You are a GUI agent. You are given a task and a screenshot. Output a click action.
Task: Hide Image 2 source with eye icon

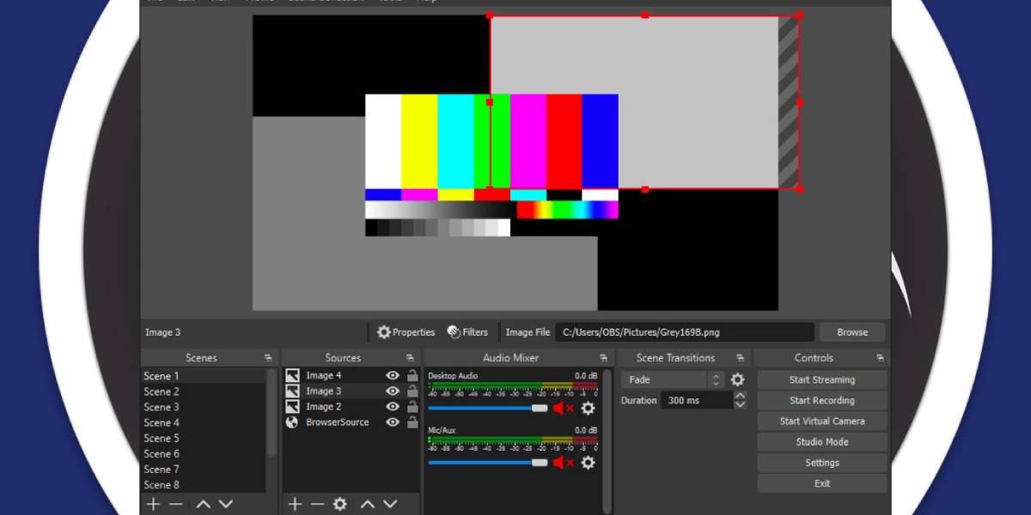coord(393,407)
